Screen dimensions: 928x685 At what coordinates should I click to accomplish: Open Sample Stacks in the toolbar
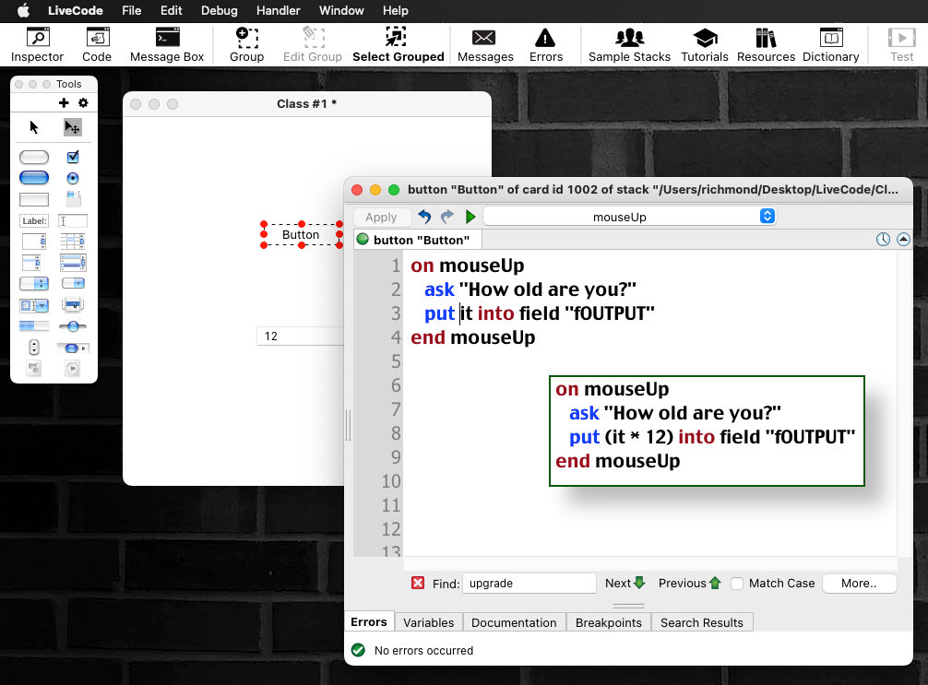coord(629,44)
